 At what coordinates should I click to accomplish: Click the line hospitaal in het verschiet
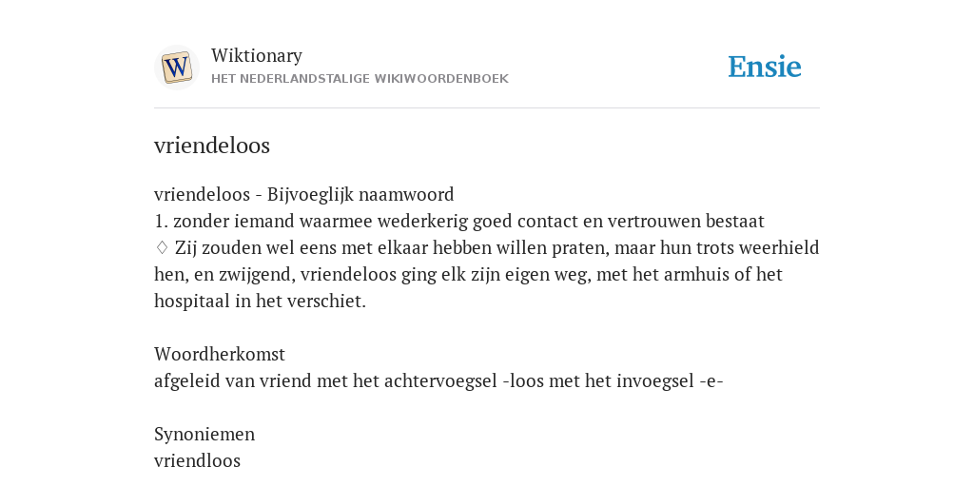261,302
